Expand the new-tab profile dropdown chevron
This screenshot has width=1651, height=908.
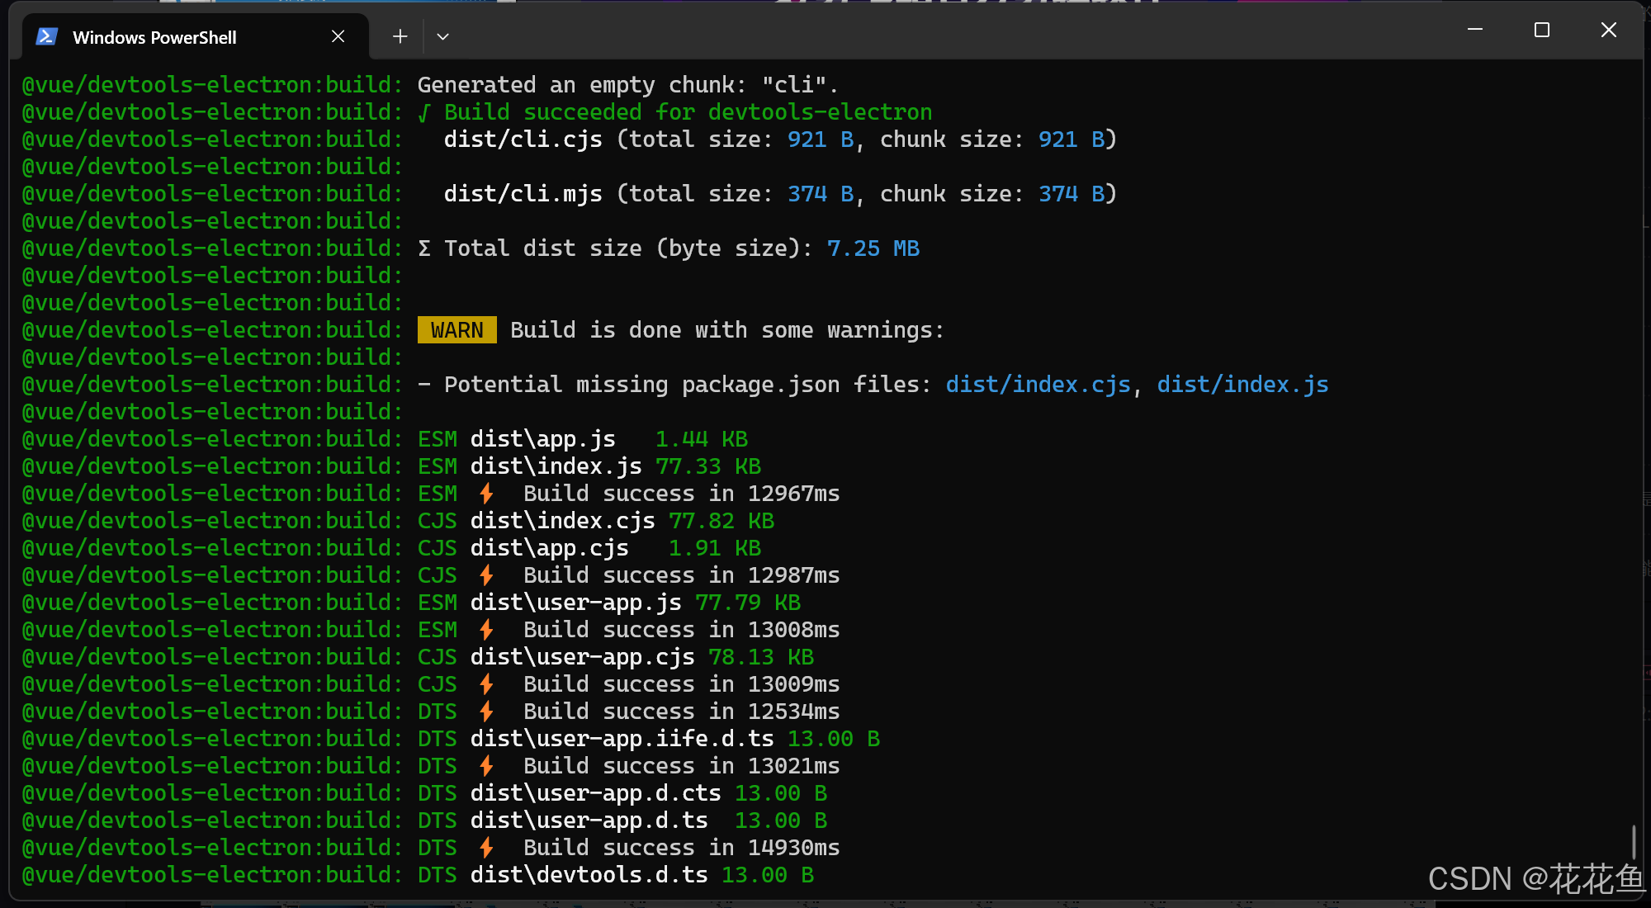click(442, 36)
